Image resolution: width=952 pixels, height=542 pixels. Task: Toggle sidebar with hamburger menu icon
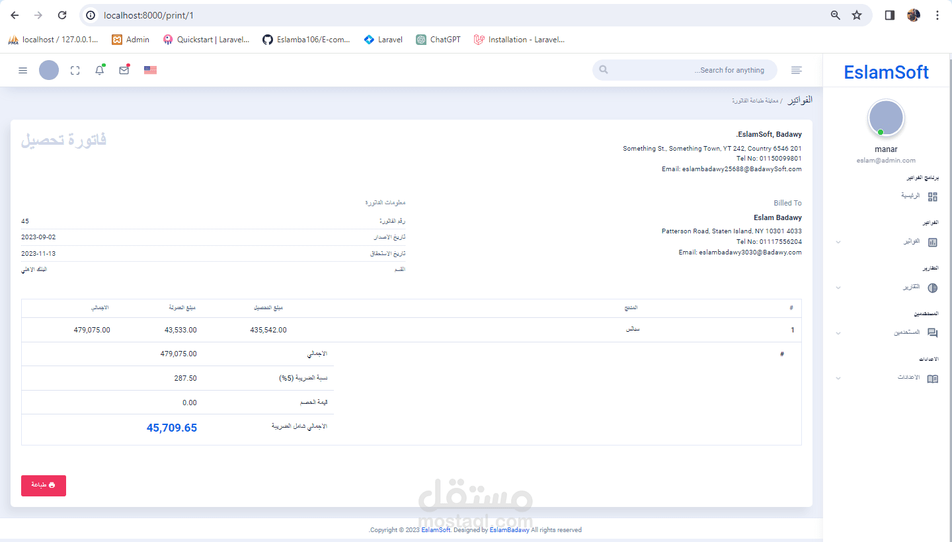point(23,70)
